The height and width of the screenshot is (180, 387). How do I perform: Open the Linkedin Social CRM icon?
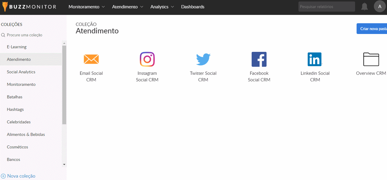click(315, 59)
